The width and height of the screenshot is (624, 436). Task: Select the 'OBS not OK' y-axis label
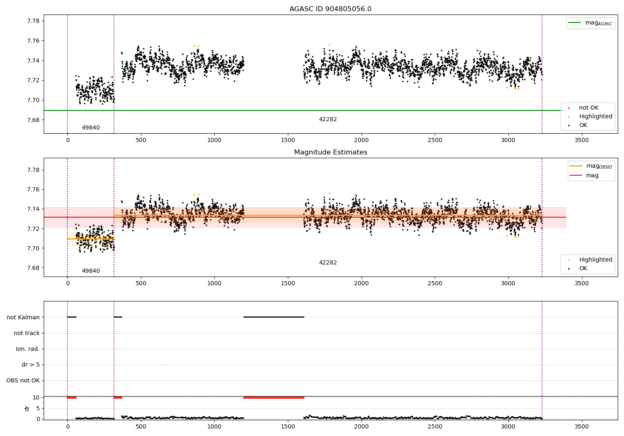coord(23,380)
